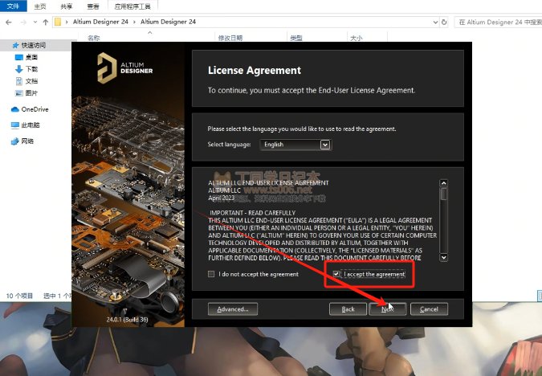Click the Up one level arrow

(x=45, y=22)
